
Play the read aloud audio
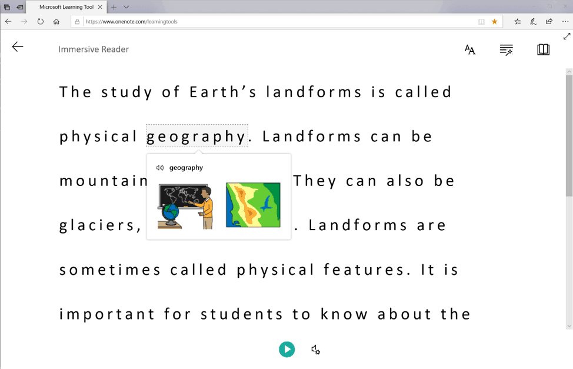point(286,350)
